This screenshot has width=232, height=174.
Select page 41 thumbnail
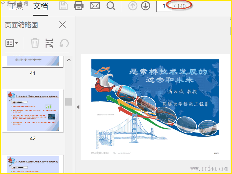click(33, 61)
